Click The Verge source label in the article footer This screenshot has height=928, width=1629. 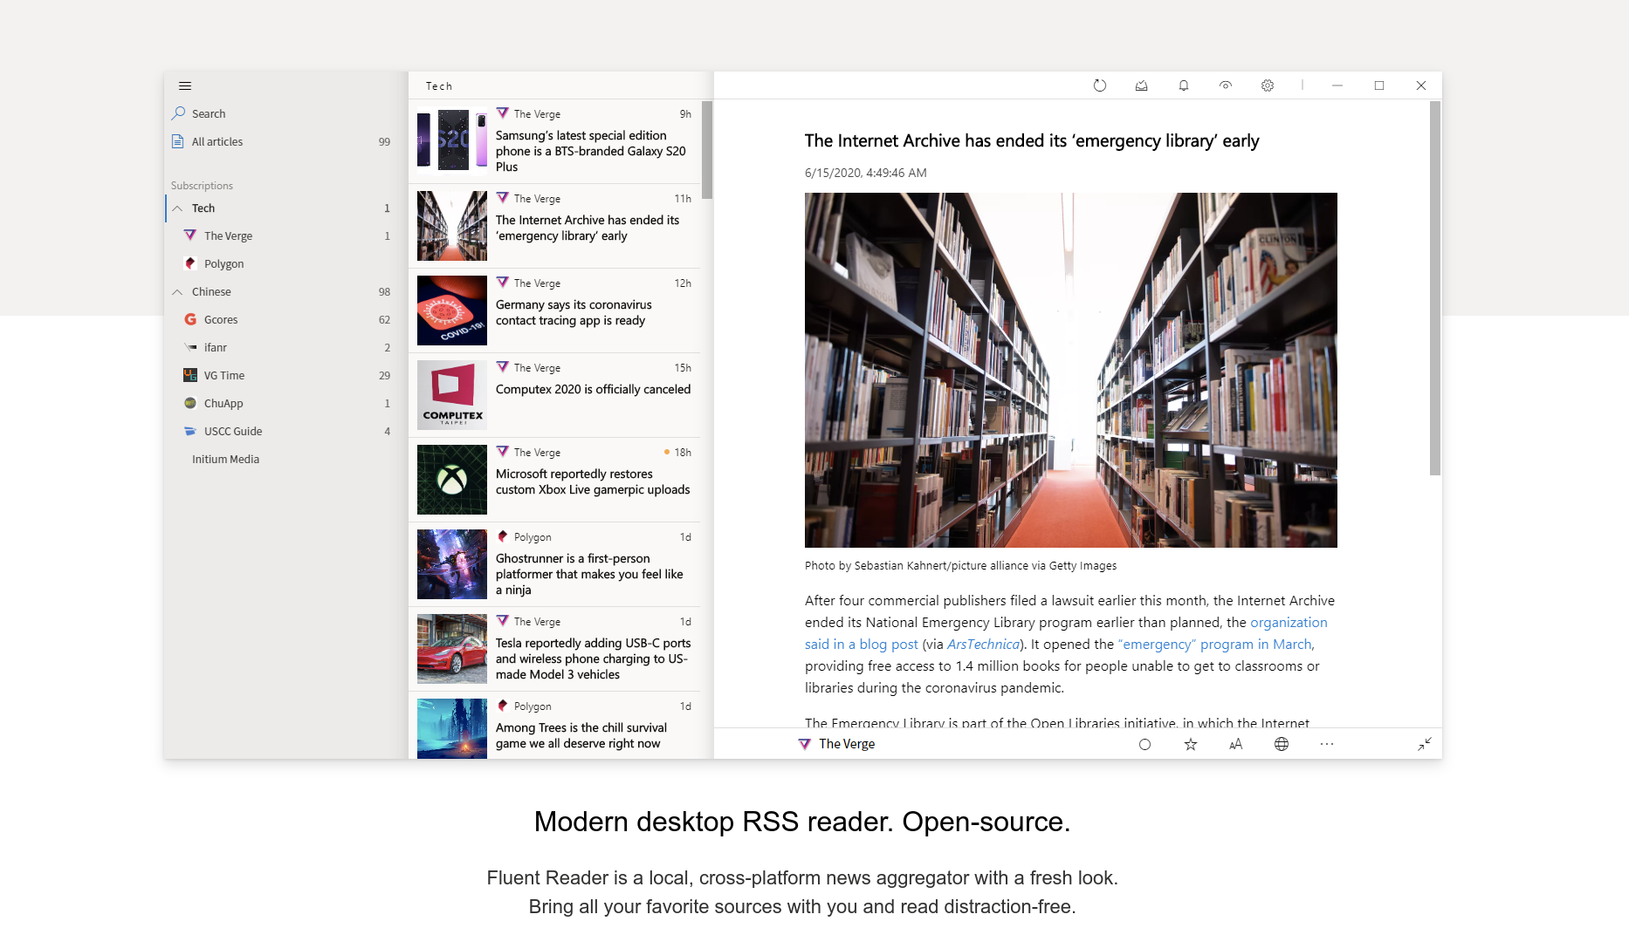[x=847, y=744]
